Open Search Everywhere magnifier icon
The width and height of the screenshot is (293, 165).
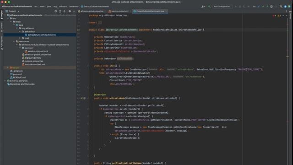point(281,6)
